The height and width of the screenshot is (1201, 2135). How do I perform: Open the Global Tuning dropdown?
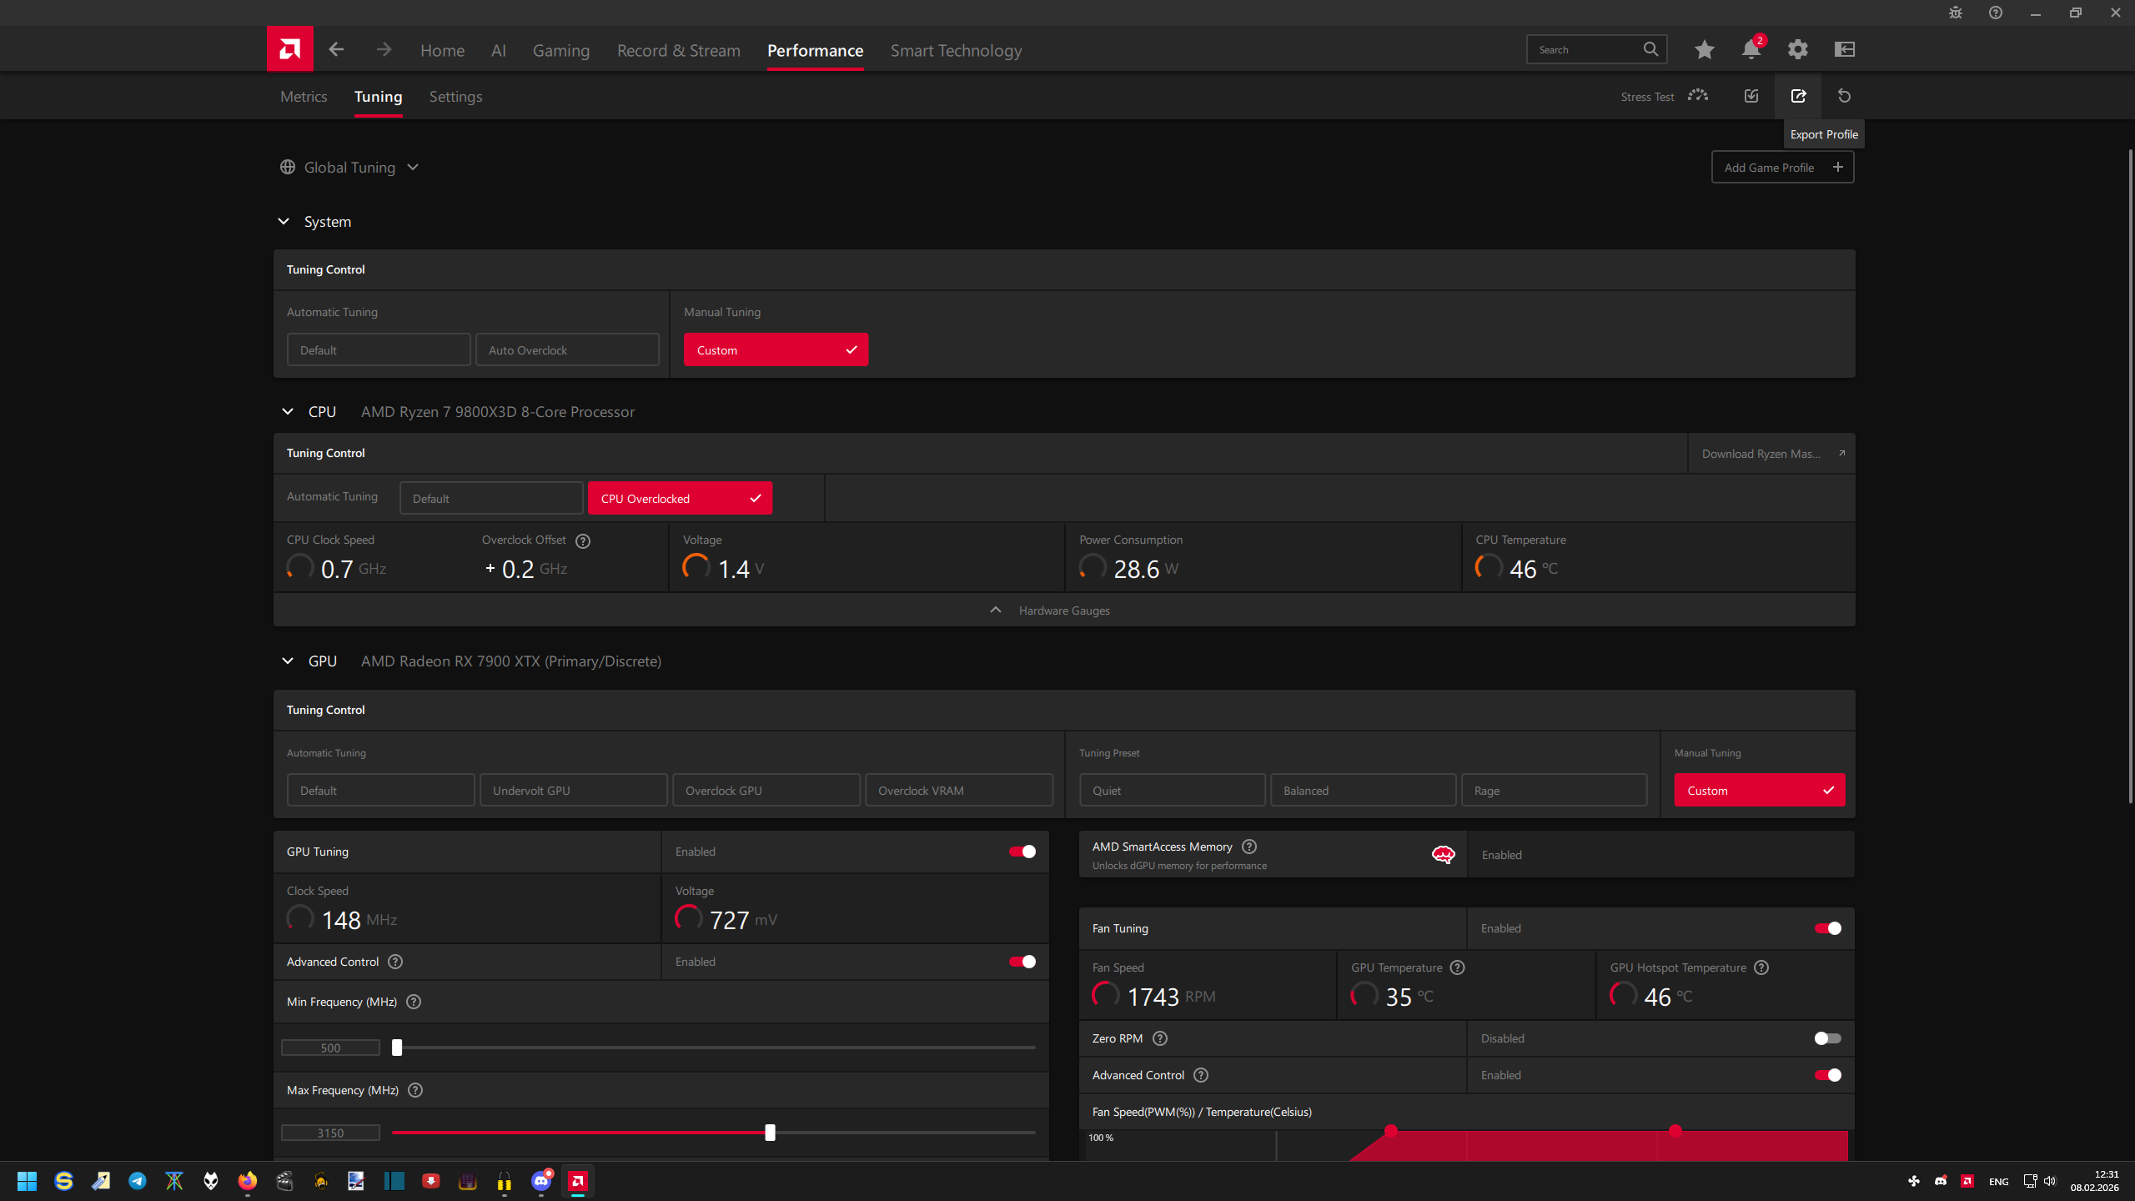coord(350,168)
